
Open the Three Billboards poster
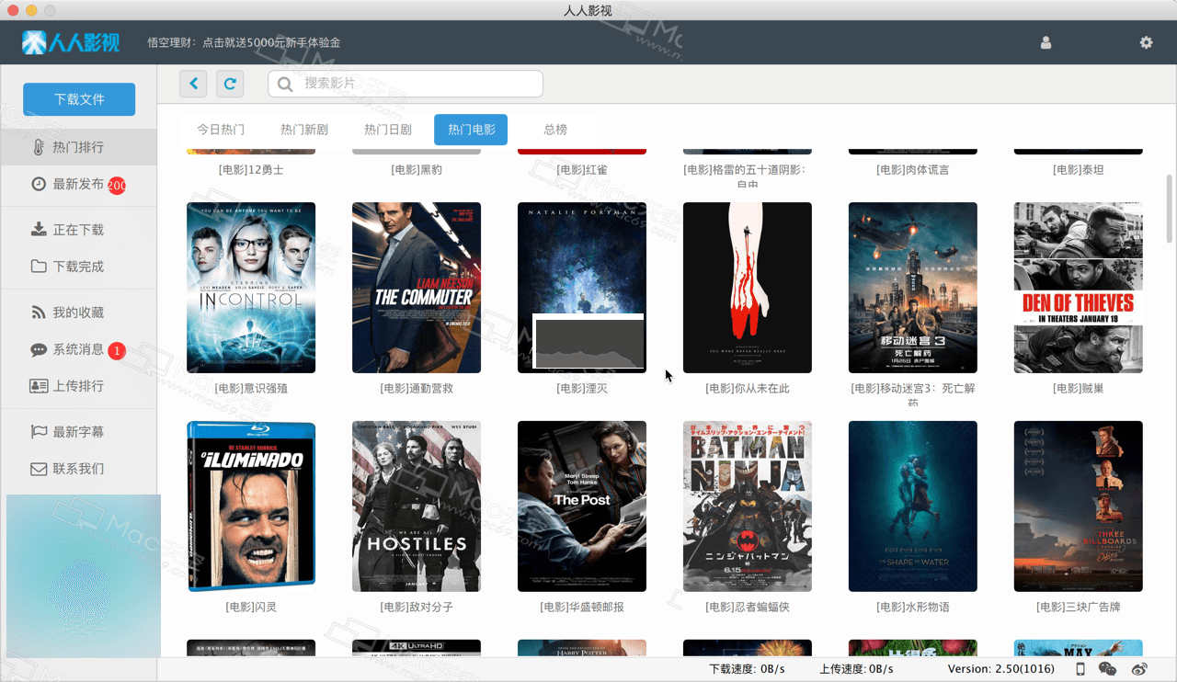[x=1079, y=506]
